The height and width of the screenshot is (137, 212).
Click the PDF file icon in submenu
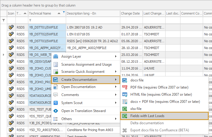pos(125,87)
